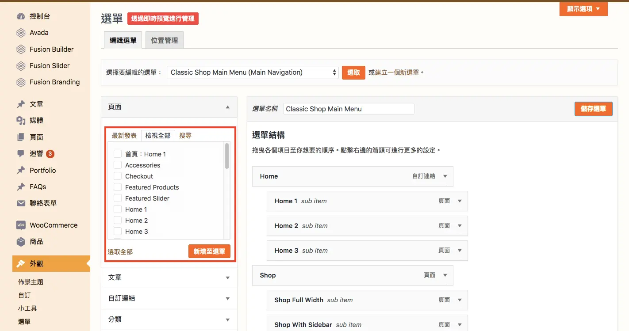The width and height of the screenshot is (629, 331).
Task: Tick the Checkout page checkbox
Action: [x=118, y=176]
